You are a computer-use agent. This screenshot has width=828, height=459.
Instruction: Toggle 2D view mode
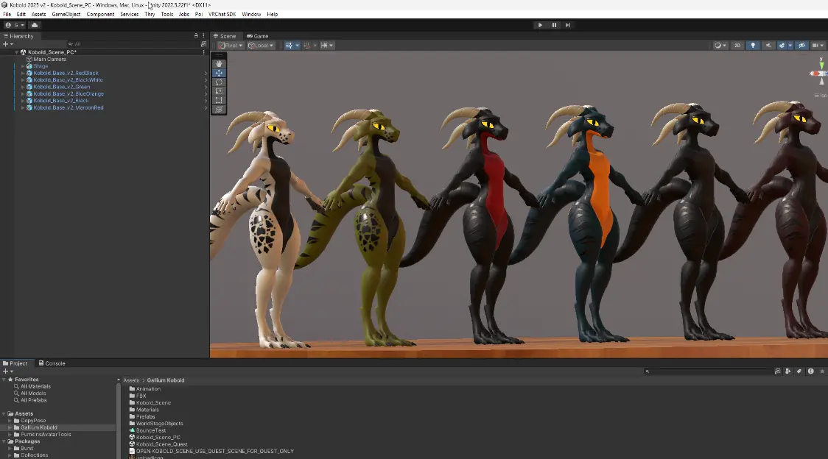[737, 46]
